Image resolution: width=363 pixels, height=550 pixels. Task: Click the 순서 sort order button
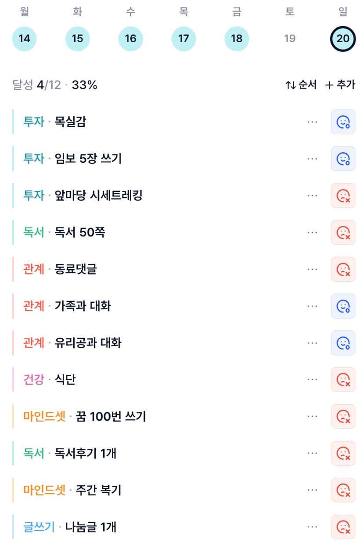[x=301, y=85]
